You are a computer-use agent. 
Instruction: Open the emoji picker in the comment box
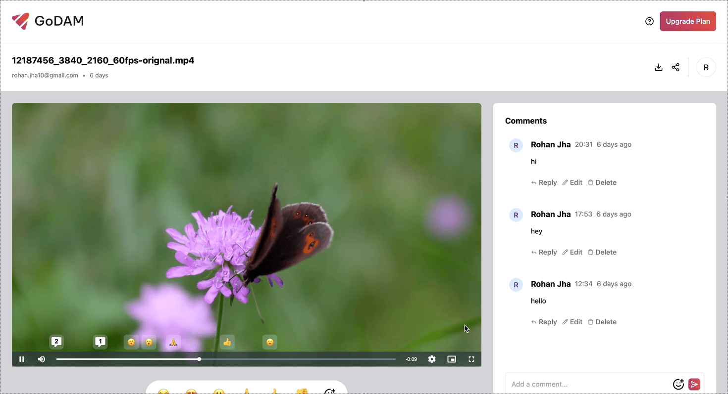(678, 384)
